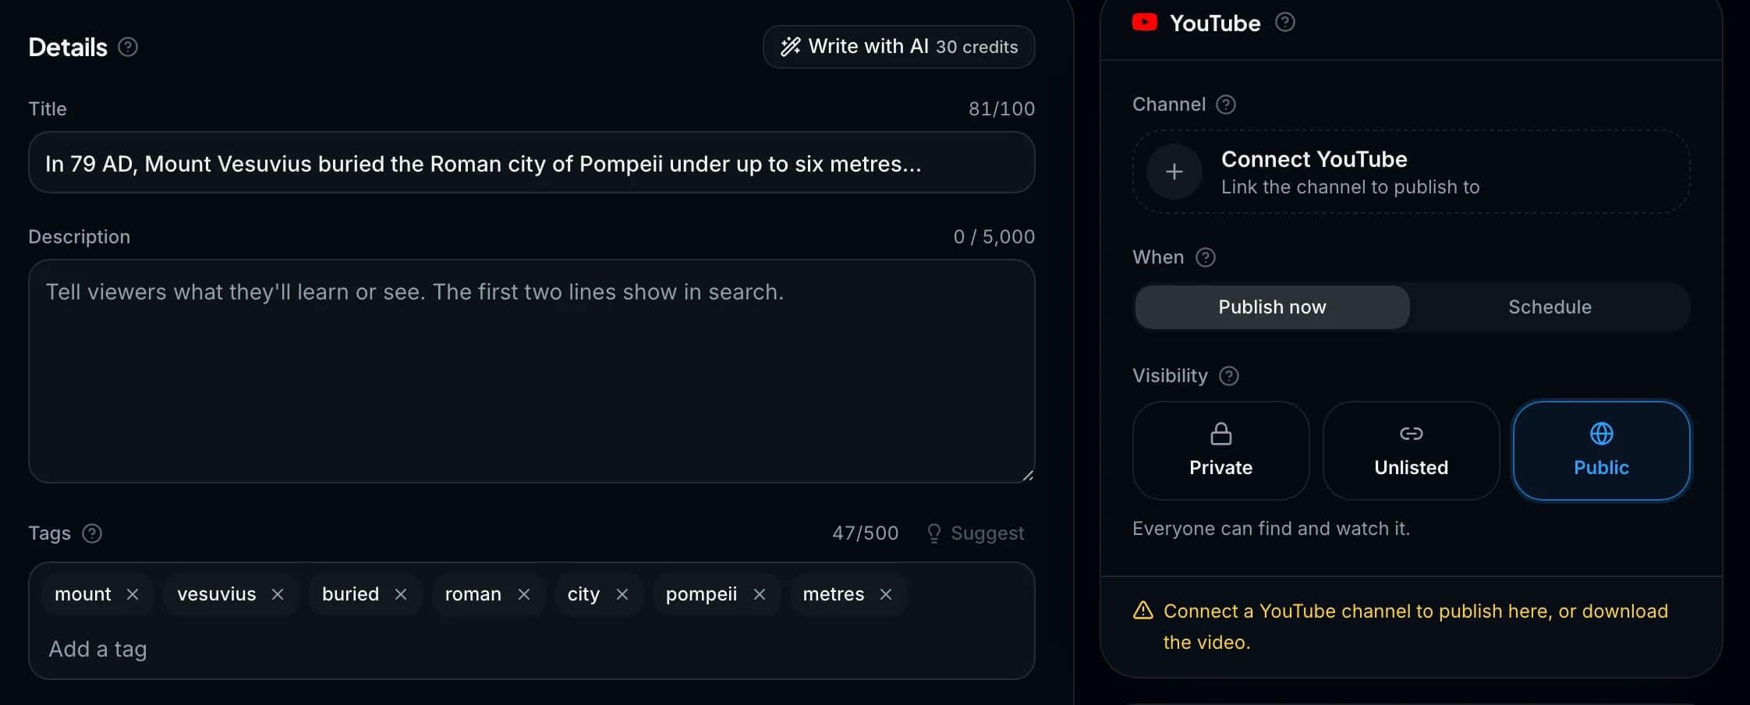The height and width of the screenshot is (705, 1750).
Task: Remove the buried tag
Action: click(401, 594)
